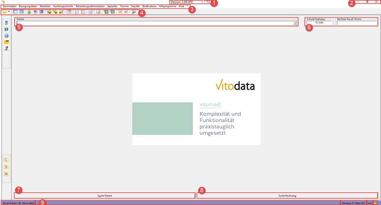Screen dimensions: 381x205
Task: Launch Internet Explorer from the left sidebar
Action: [x=6, y=29]
